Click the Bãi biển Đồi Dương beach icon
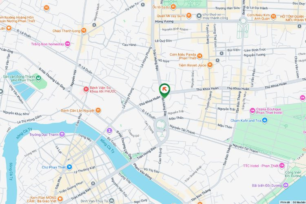Viewport: 306px width, 204px height. click(286, 185)
